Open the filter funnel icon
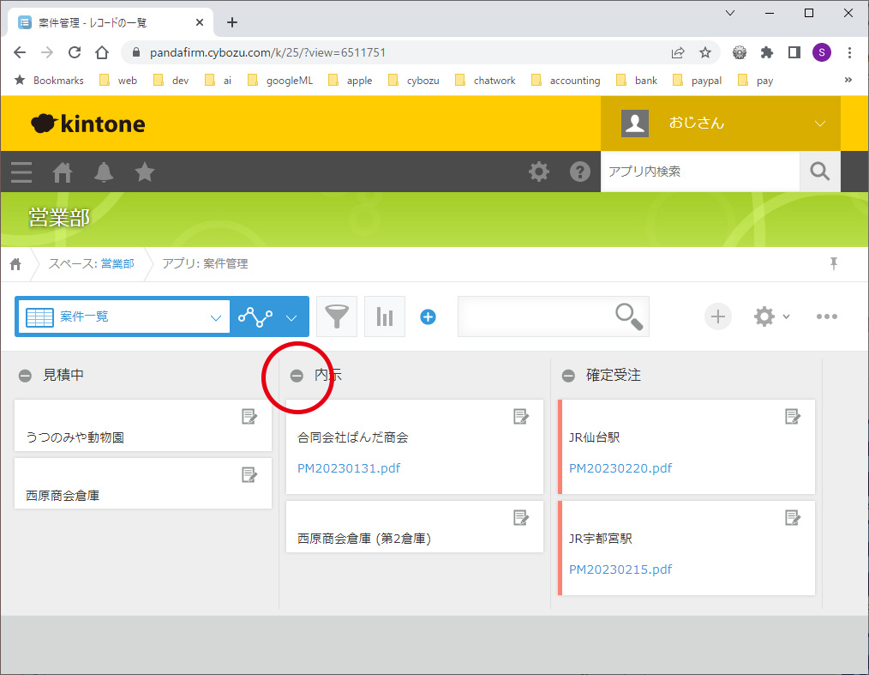This screenshot has width=869, height=675. [x=337, y=316]
